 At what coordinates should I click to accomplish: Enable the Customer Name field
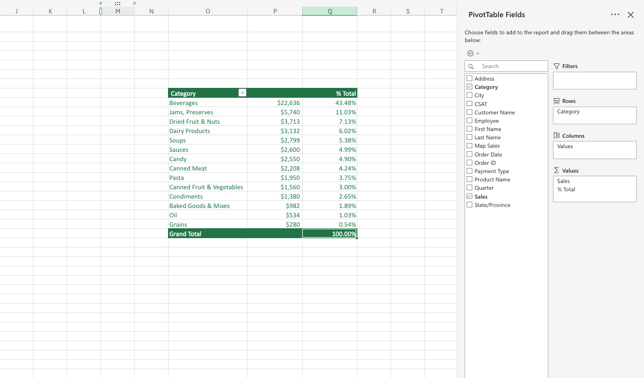(x=470, y=112)
